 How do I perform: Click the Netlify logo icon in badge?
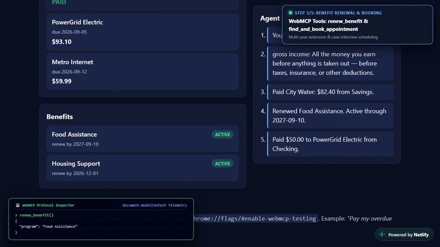coord(382,234)
